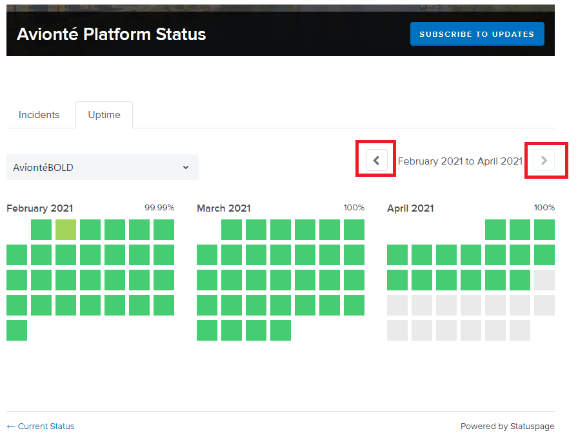Open the AviontéBOLD component dropdown
This screenshot has height=442, width=578.
point(103,167)
